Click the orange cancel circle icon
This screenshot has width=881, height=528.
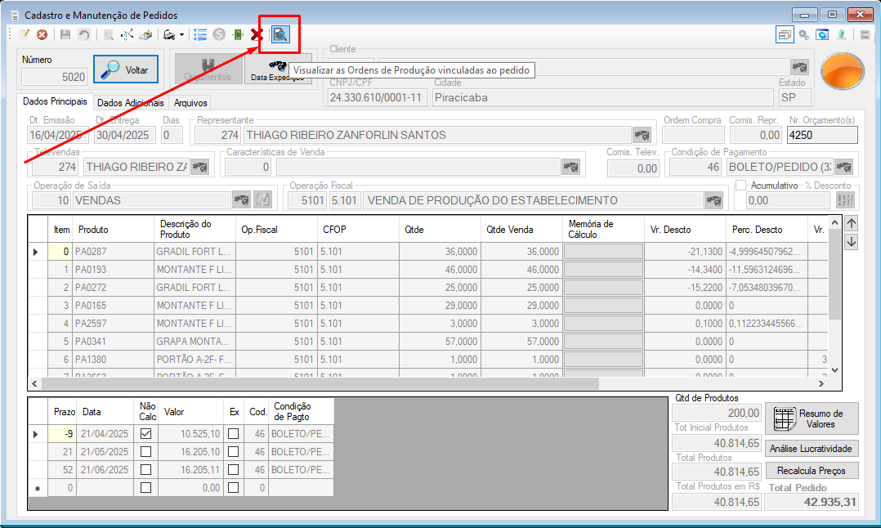point(42,35)
